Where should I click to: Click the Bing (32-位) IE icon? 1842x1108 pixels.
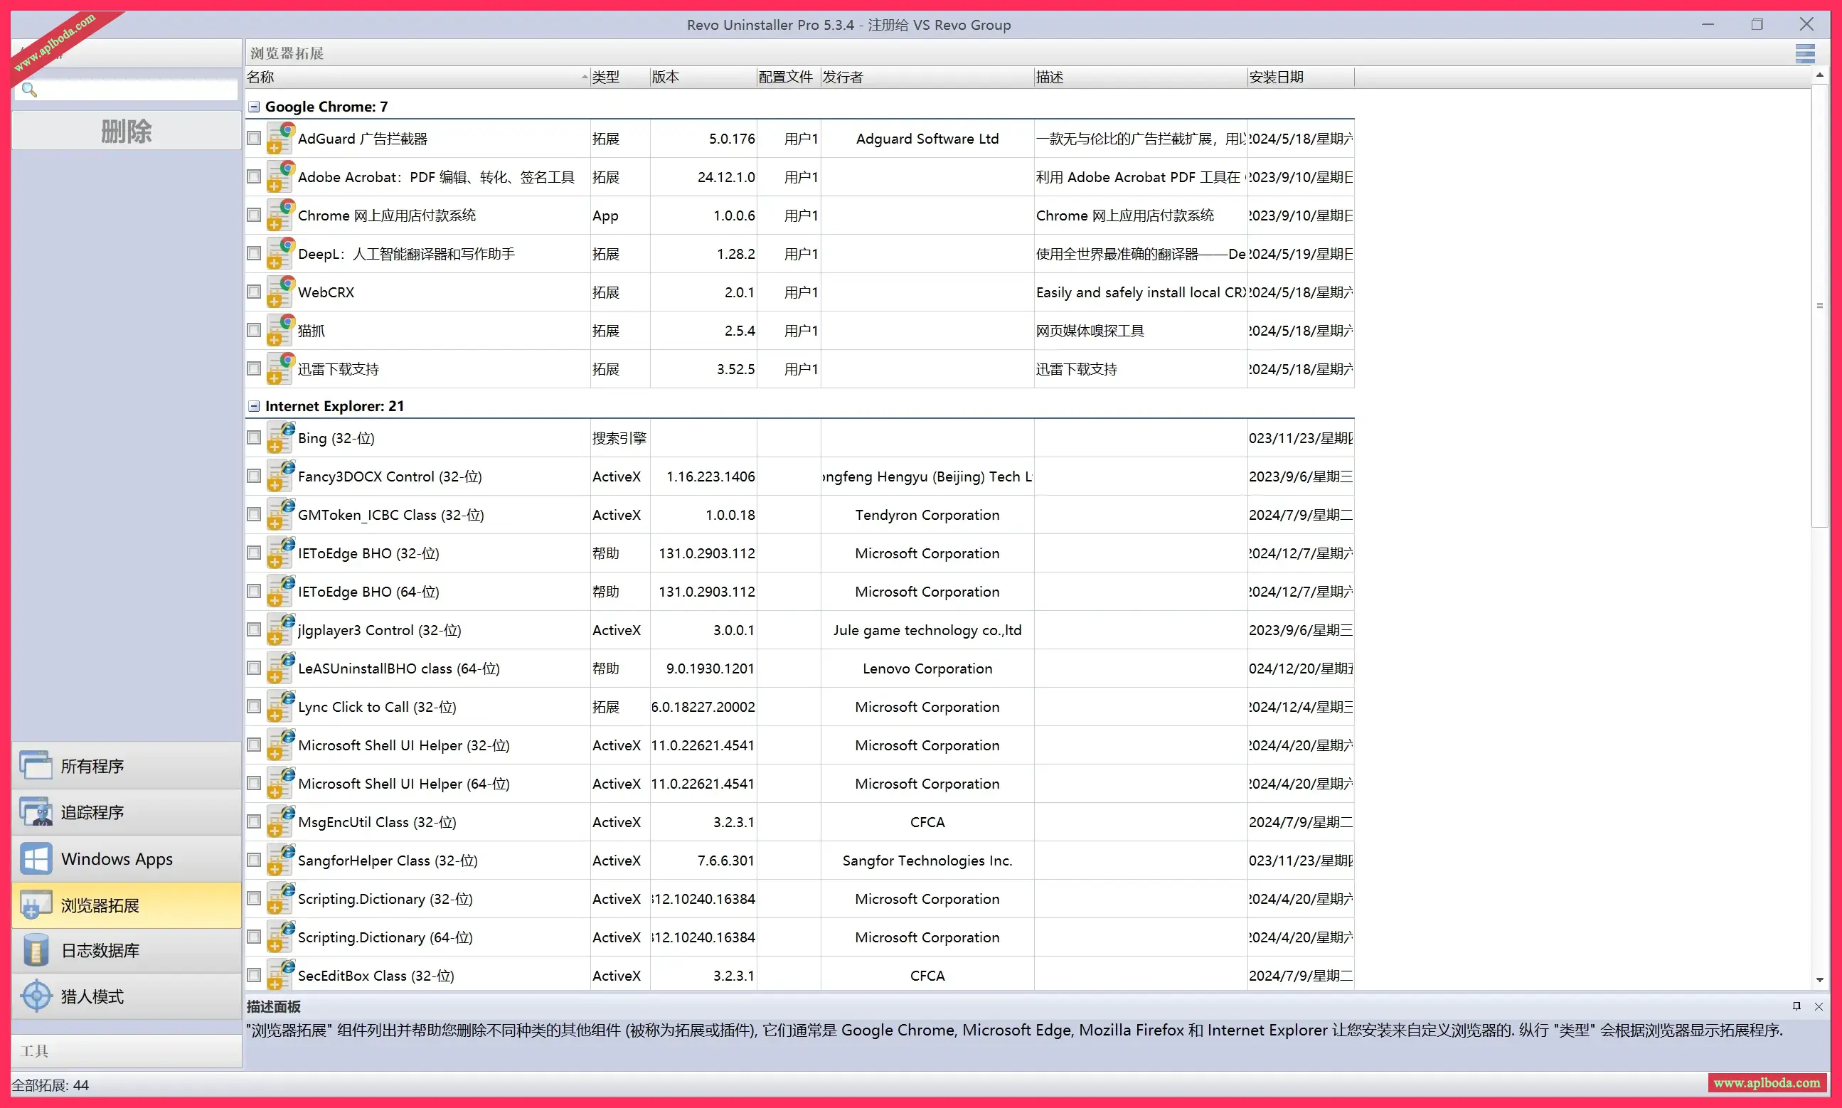click(x=281, y=438)
